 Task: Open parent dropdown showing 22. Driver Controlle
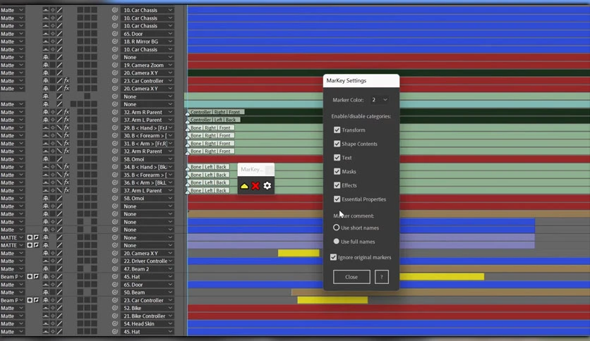pos(147,261)
